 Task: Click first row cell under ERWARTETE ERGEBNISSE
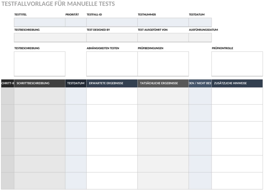112,96
